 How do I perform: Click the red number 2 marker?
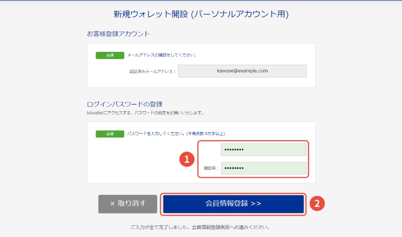pos(317,204)
